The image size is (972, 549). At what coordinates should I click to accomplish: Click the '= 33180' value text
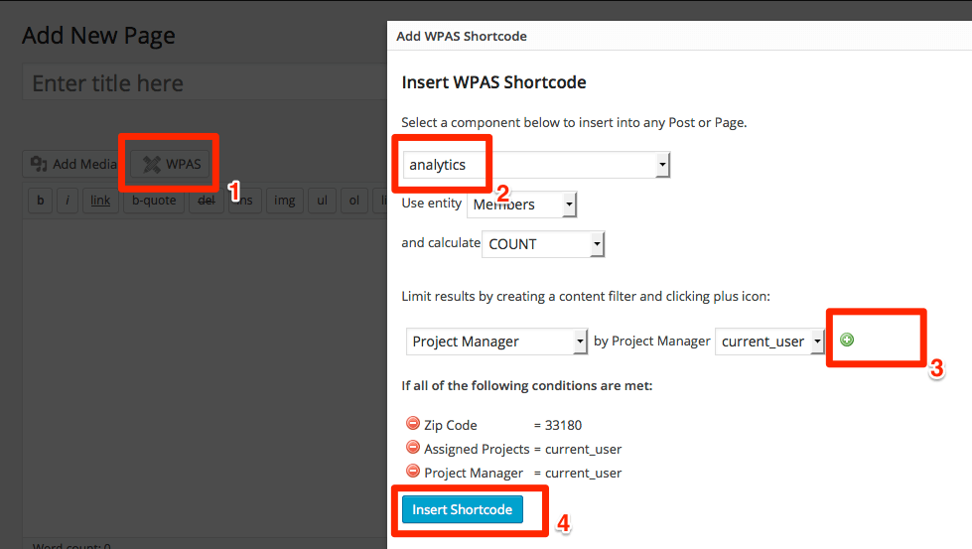tap(558, 425)
